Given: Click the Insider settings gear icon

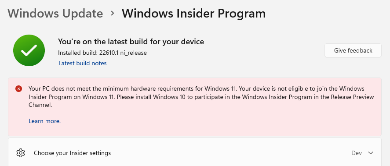Looking at the screenshot, I should tap(21, 153).
